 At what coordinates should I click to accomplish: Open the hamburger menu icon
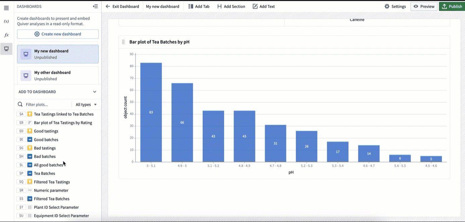click(x=6, y=8)
